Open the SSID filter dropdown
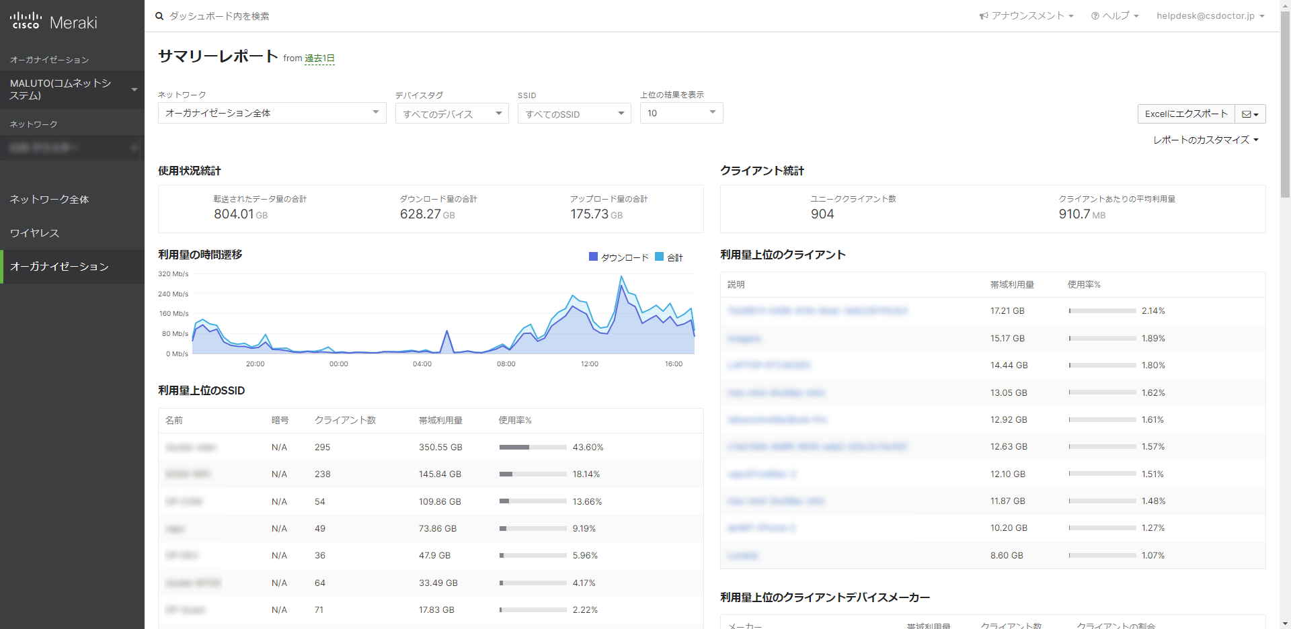 coord(574,114)
